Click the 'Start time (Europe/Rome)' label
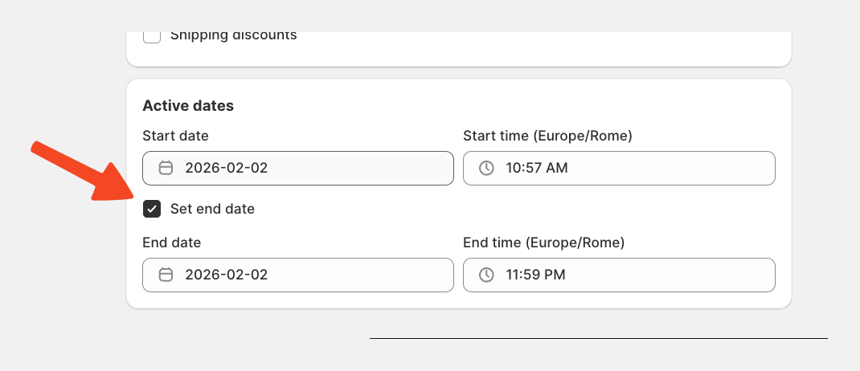The width and height of the screenshot is (860, 371). pyautogui.click(x=547, y=136)
